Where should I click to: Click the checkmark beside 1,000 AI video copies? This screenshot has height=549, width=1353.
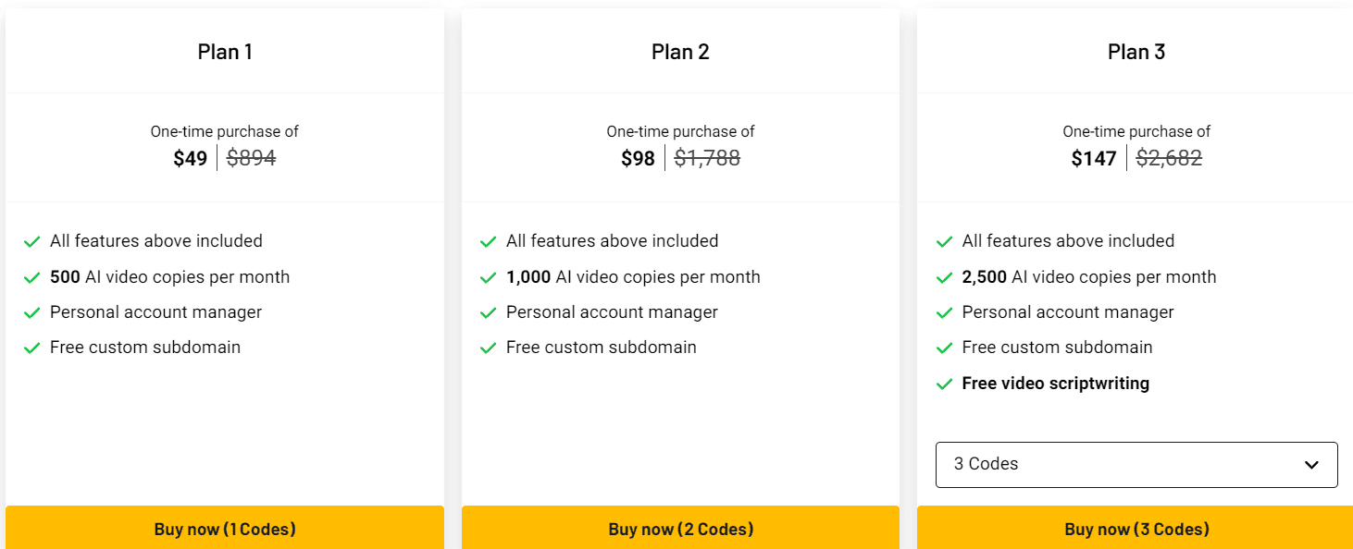pos(488,276)
